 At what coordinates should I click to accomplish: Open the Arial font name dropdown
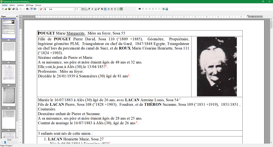(x=74, y=9)
